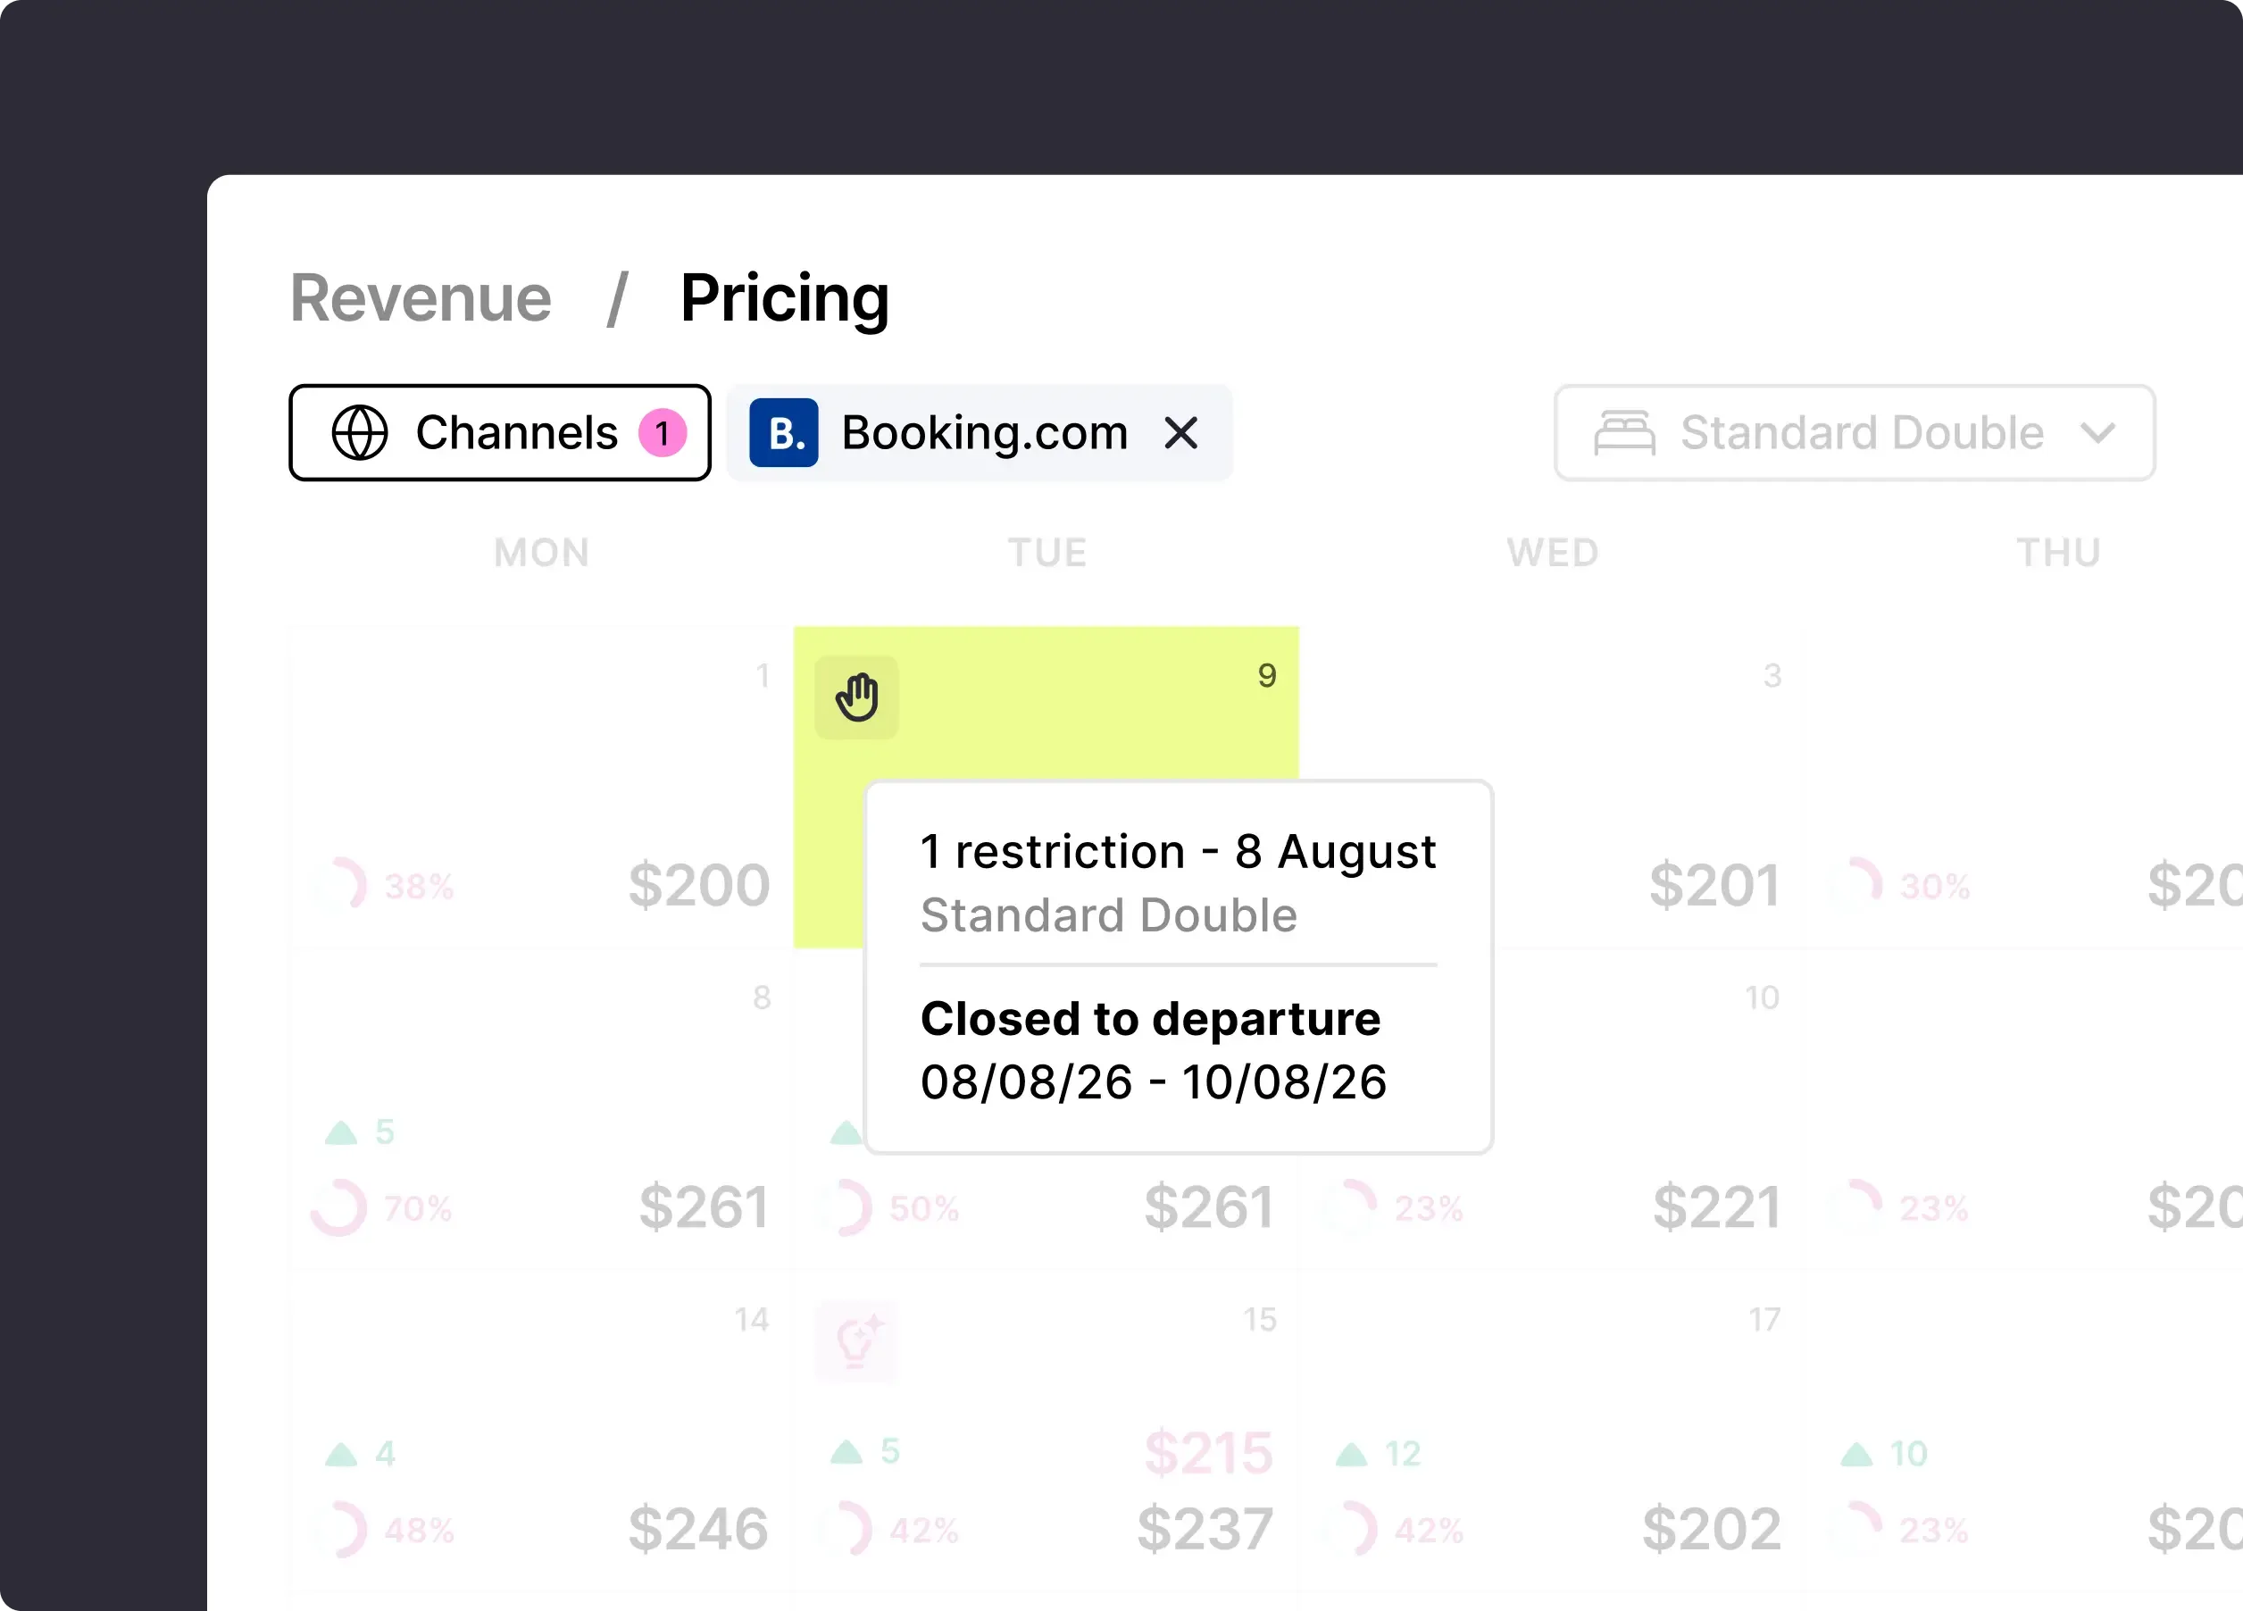Click the bed icon in room type selector

coord(1624,433)
